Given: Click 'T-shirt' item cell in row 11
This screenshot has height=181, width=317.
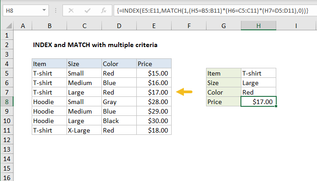Looking at the screenshot, I should [x=49, y=130].
